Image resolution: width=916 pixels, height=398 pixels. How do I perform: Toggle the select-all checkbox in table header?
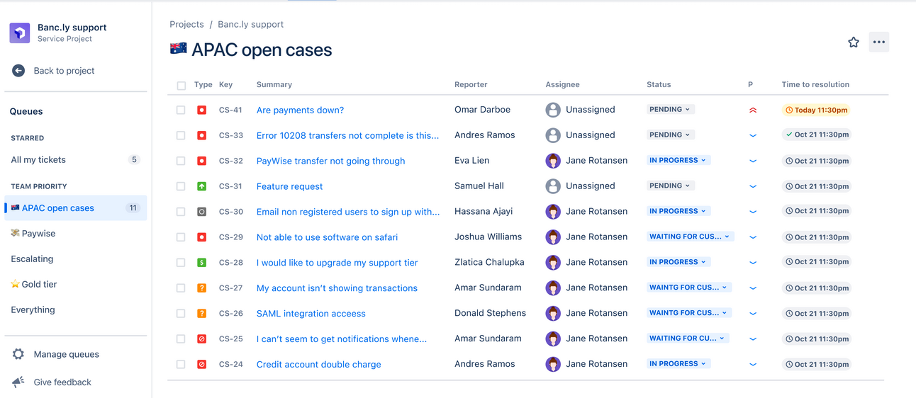pyautogui.click(x=181, y=86)
